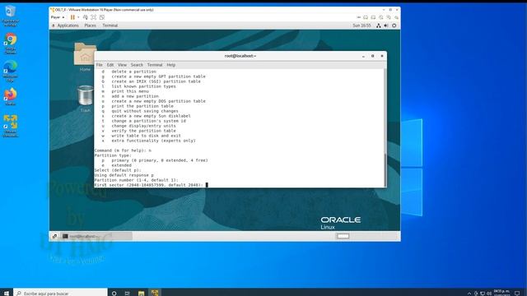Click the Sun 16:55 clock in the GNOME bar
Viewport: 527px width, 296px height.
coord(361,25)
